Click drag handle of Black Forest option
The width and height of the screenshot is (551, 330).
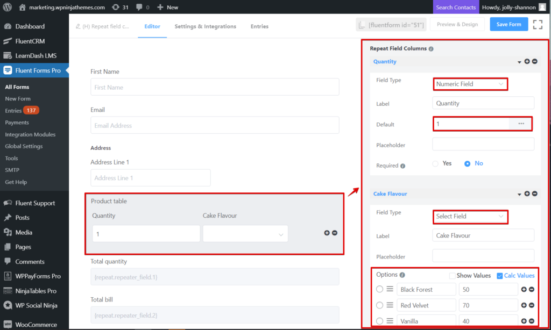pyautogui.click(x=390, y=289)
